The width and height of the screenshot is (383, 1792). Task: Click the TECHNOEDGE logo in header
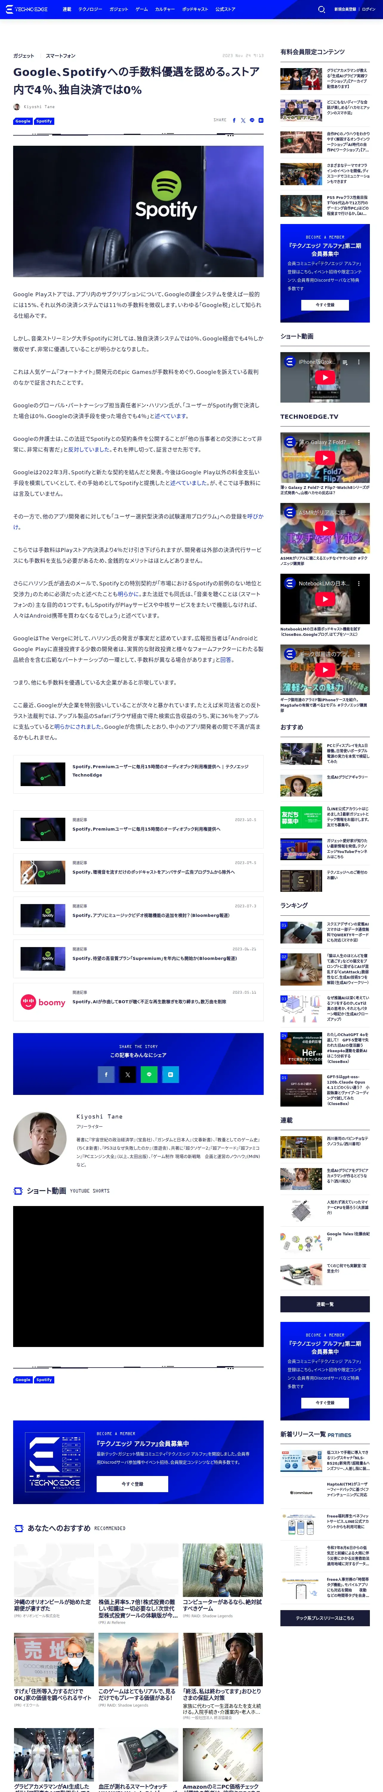(x=27, y=9)
